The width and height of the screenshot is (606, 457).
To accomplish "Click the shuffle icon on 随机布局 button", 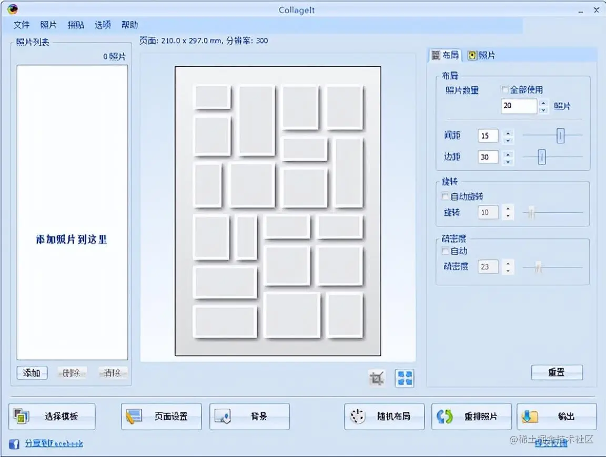I will (358, 416).
